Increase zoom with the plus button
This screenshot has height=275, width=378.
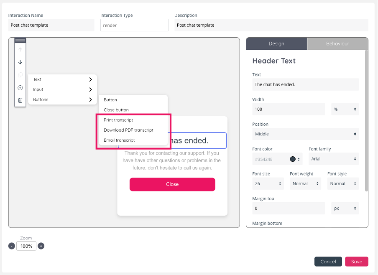click(41, 246)
